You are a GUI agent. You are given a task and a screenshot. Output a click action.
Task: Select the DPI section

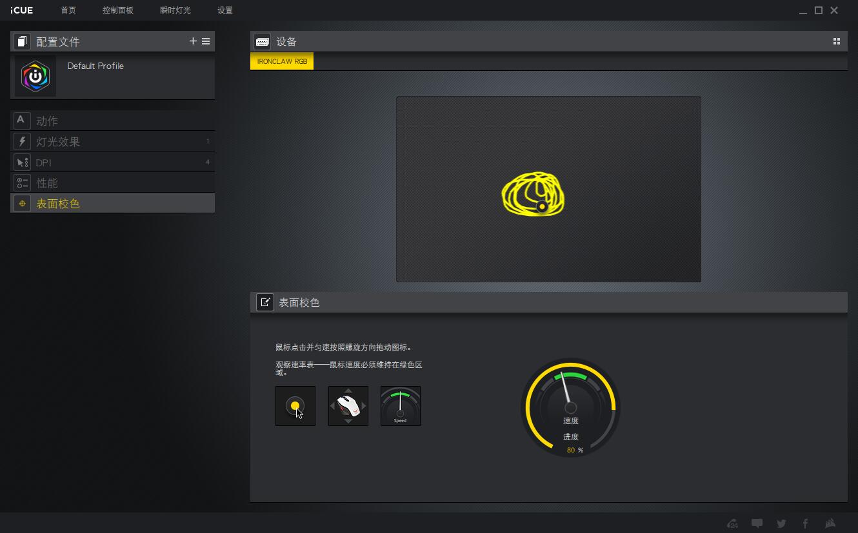[x=112, y=162]
